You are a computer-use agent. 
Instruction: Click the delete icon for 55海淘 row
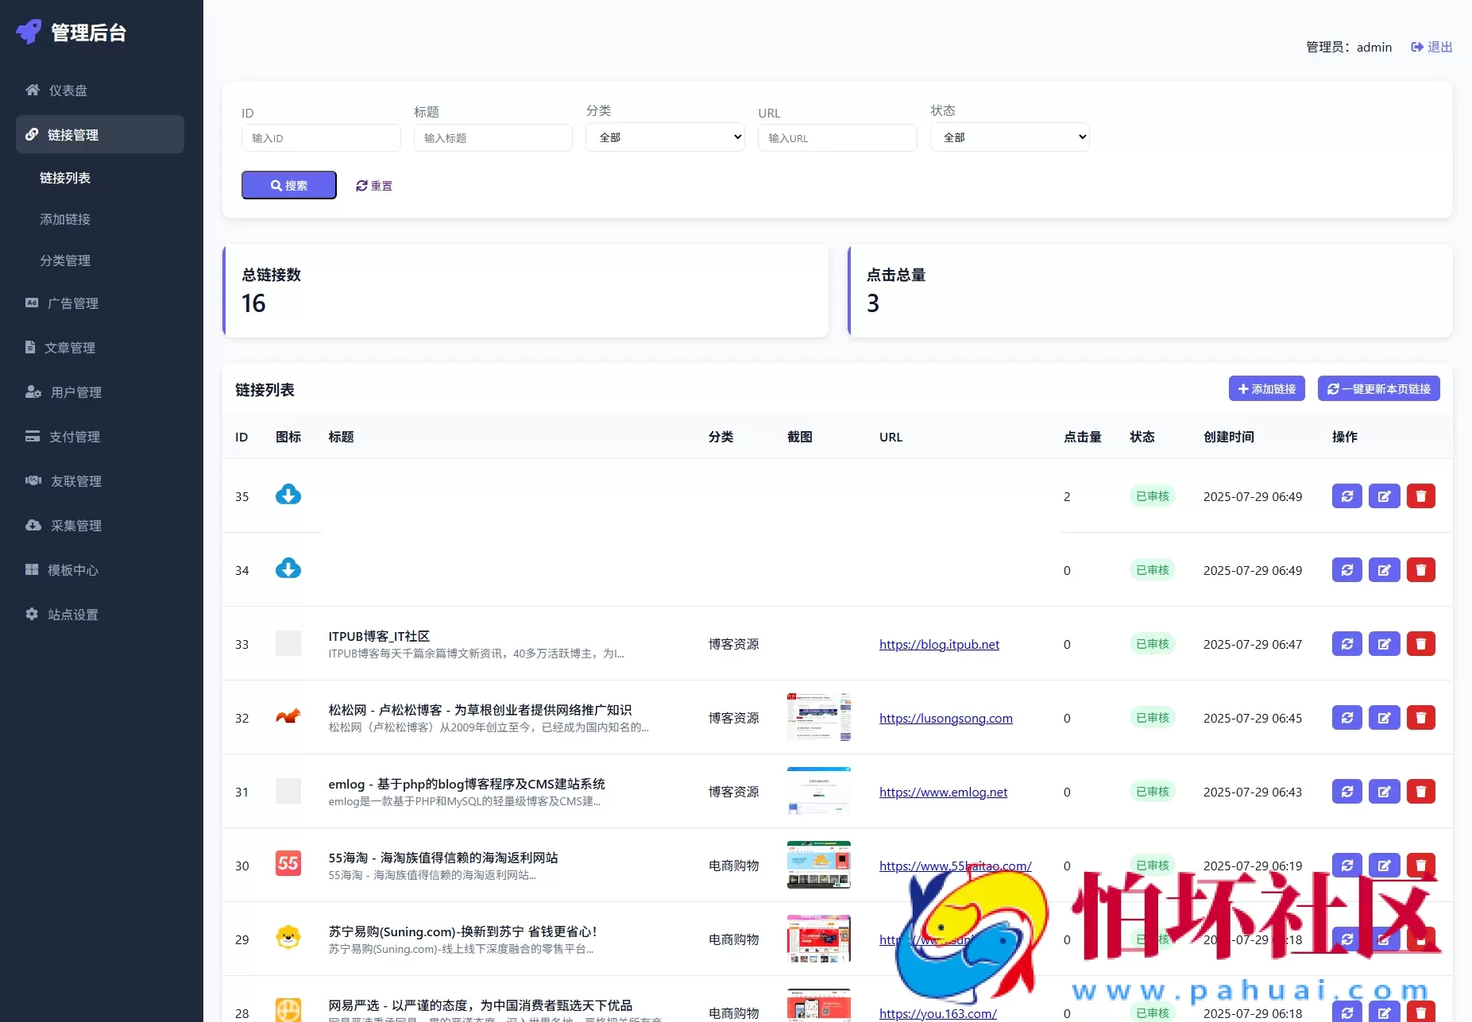[1421, 865]
